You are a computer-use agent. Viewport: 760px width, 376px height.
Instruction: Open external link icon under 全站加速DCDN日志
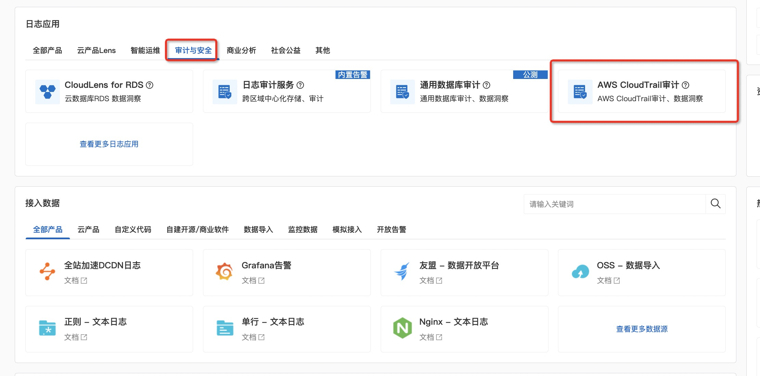coord(84,281)
